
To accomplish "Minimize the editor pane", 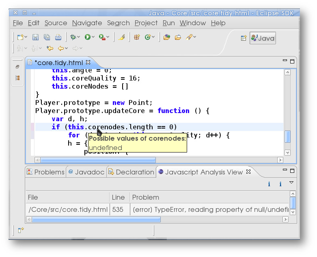I will [285, 60].
